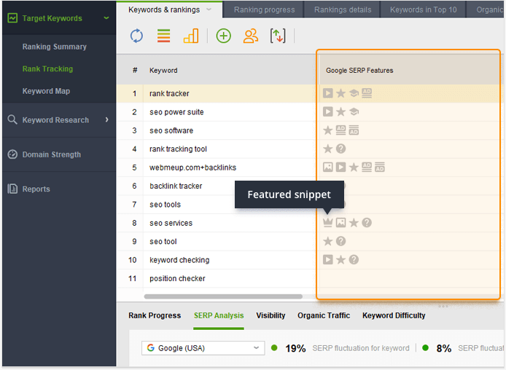Click the striped list view icon
The image size is (506, 370).
click(163, 36)
